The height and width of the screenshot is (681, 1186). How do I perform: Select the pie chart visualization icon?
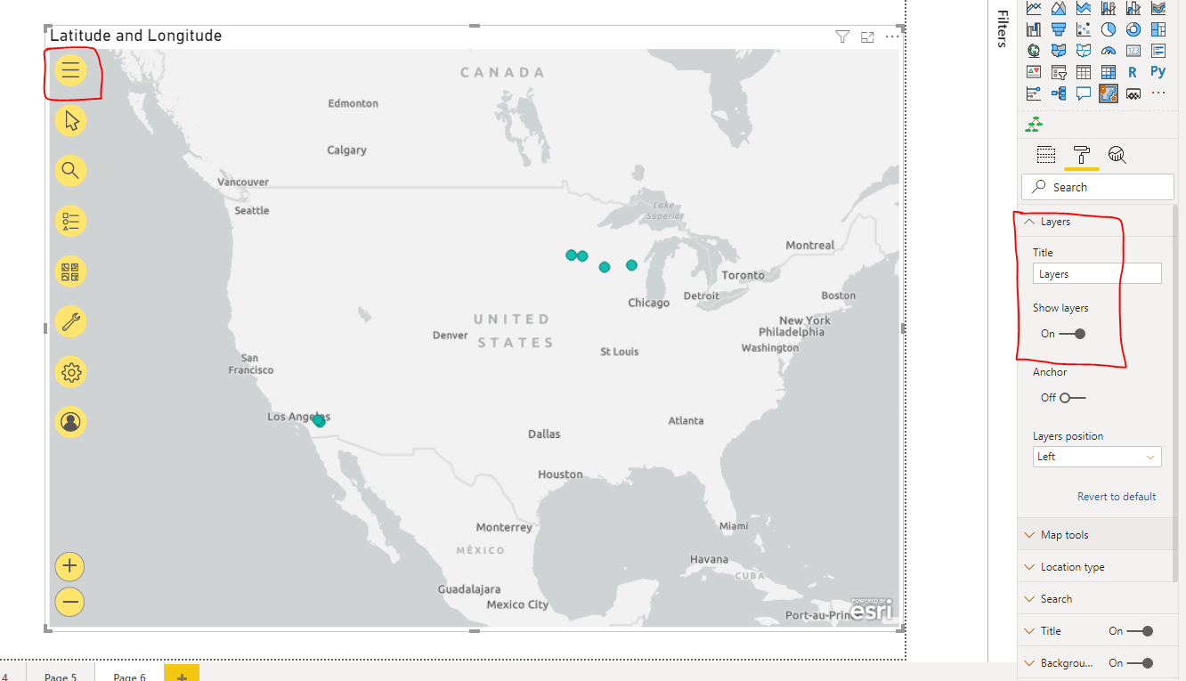[1108, 29]
